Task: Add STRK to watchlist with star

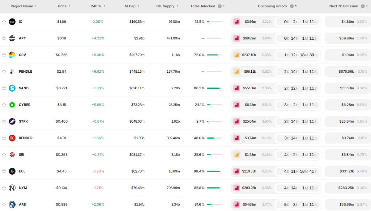Action: pyautogui.click(x=4, y=122)
